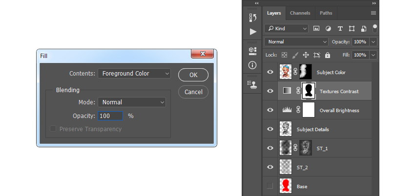The image size is (415, 196).
Task: Open the Clone Source stamp icon
Action: (x=253, y=84)
